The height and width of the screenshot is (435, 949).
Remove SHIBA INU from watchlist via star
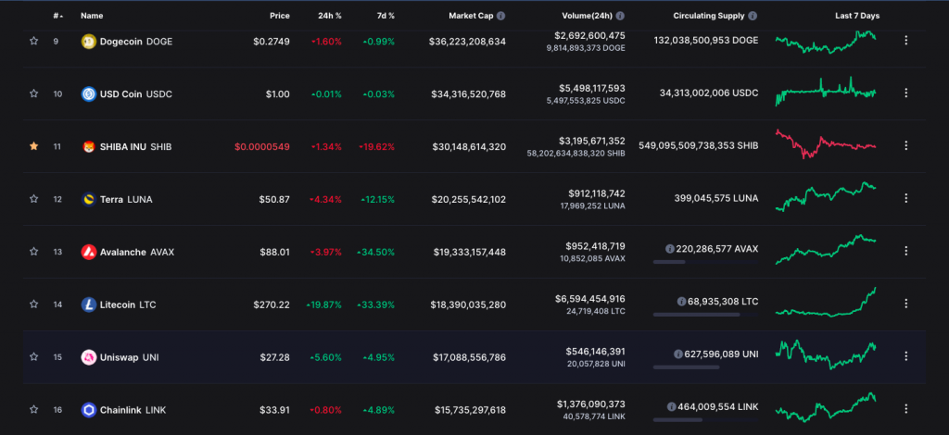tap(34, 146)
